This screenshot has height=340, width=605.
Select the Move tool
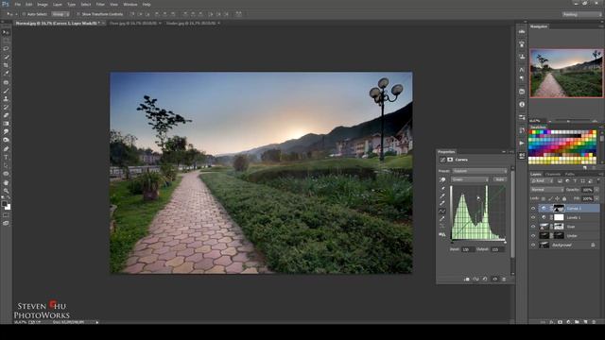6,32
